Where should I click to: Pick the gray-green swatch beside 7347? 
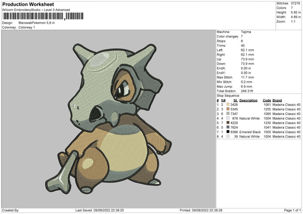coord(228,114)
